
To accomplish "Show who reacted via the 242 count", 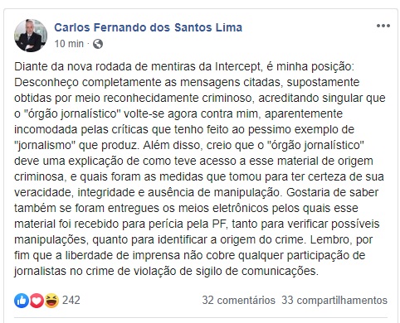I will point(71,301).
